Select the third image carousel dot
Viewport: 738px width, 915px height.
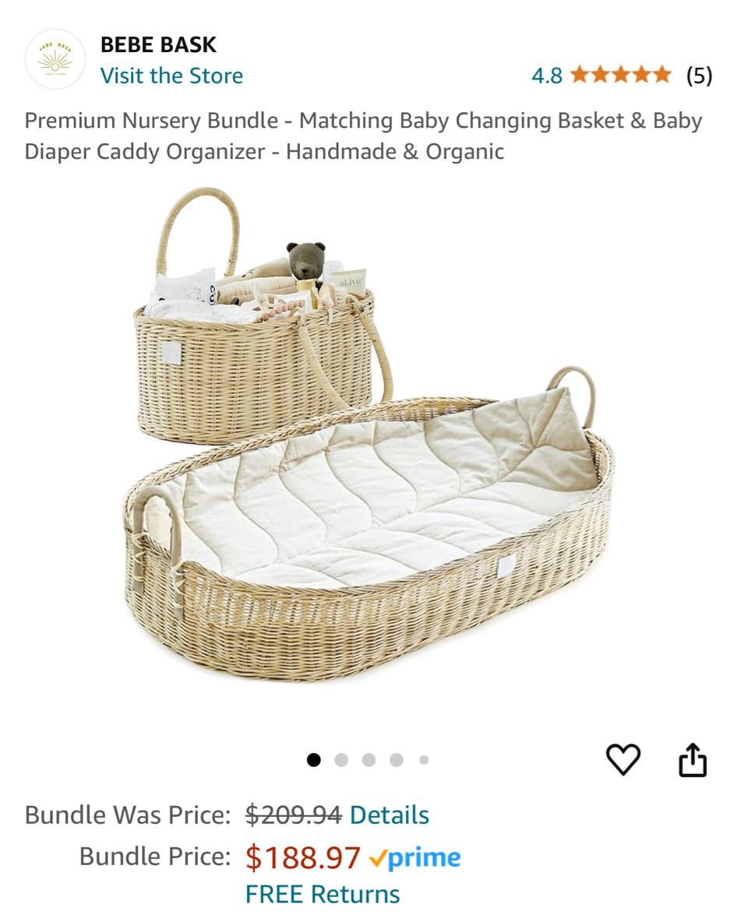click(x=369, y=760)
